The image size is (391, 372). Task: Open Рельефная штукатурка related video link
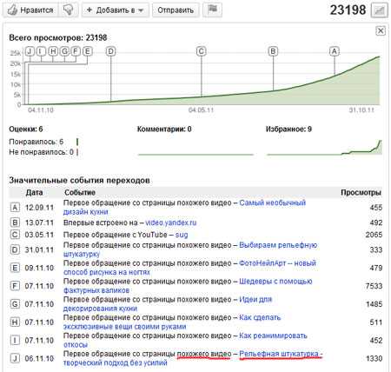point(193,358)
